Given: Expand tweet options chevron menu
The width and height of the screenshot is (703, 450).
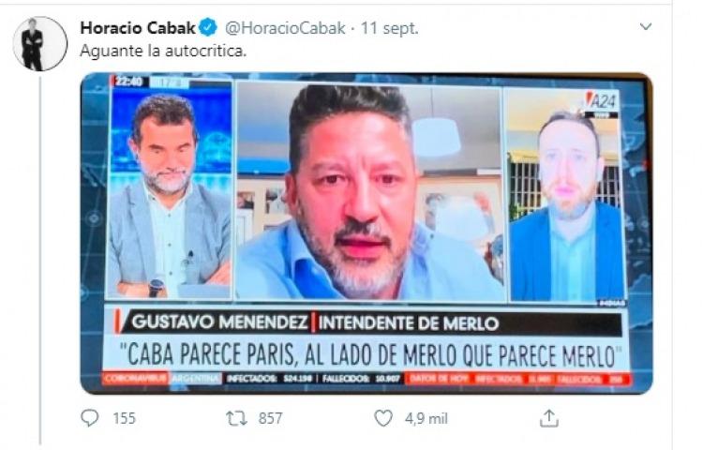Looking at the screenshot, I should click(x=646, y=27).
